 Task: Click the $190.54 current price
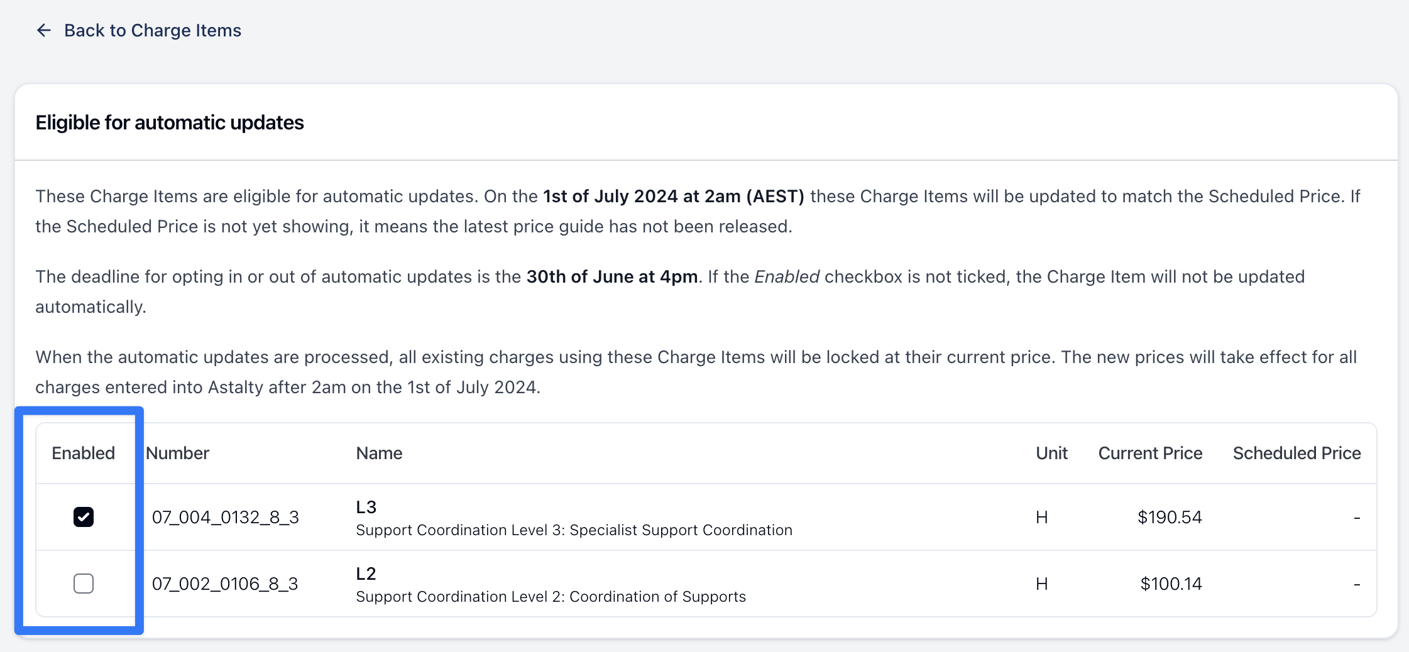[1169, 517]
